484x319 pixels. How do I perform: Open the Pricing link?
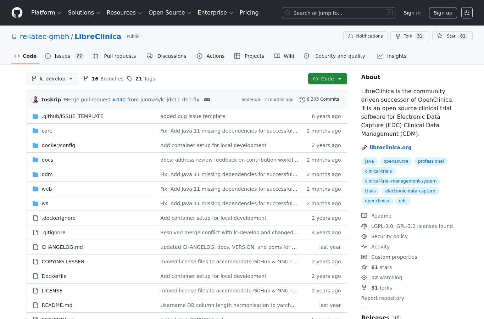[249, 13]
